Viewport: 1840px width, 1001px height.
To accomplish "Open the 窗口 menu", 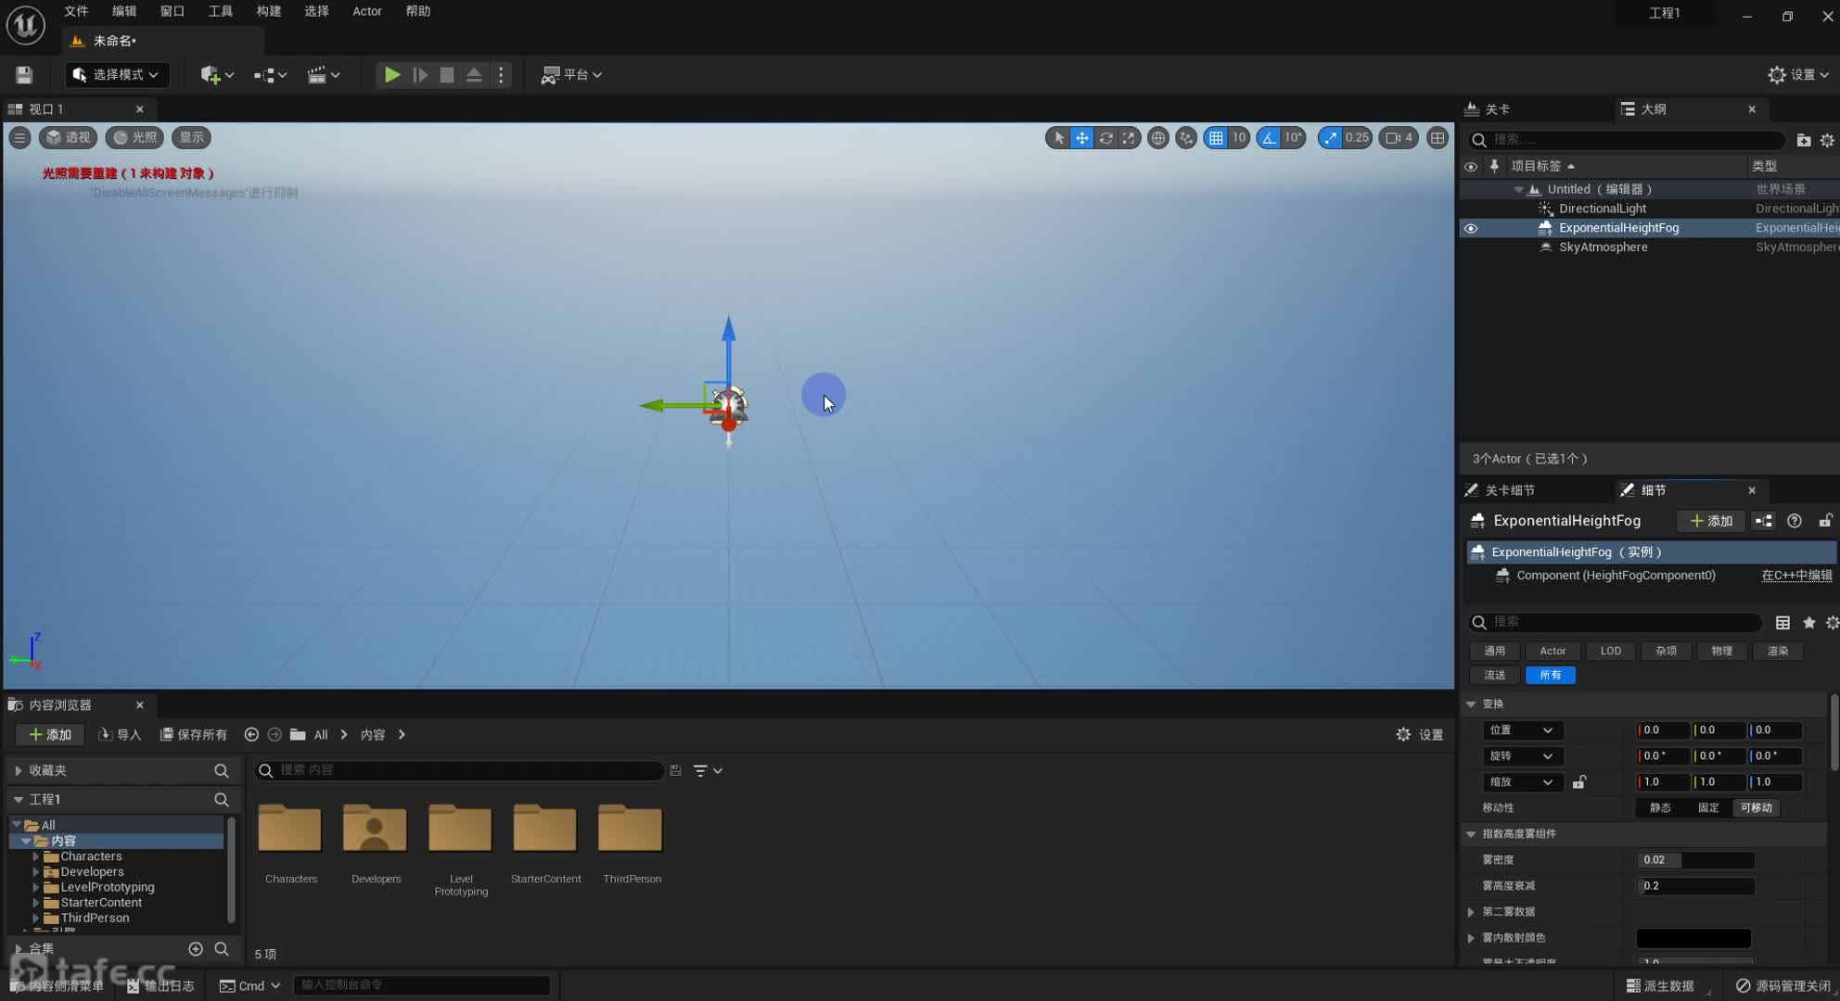I will 172,11.
